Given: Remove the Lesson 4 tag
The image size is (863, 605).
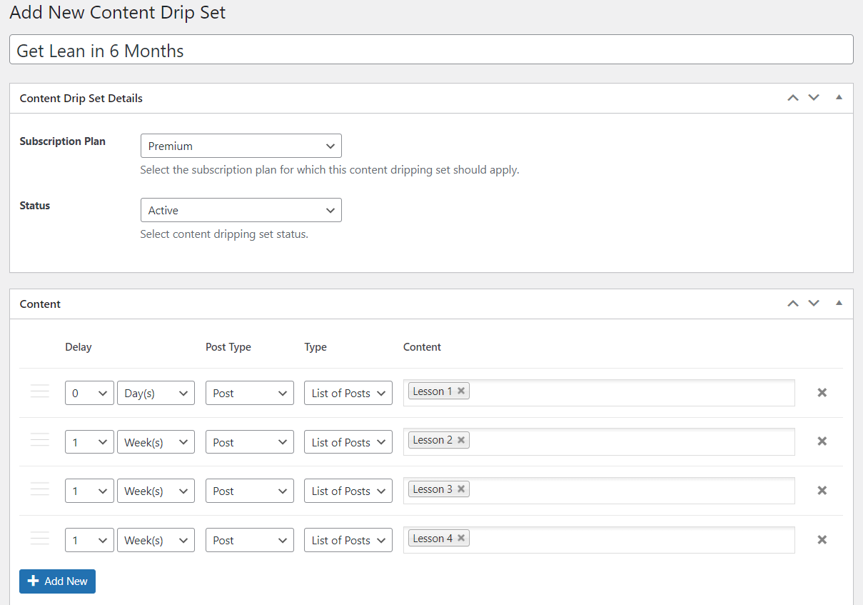Looking at the screenshot, I should point(461,539).
